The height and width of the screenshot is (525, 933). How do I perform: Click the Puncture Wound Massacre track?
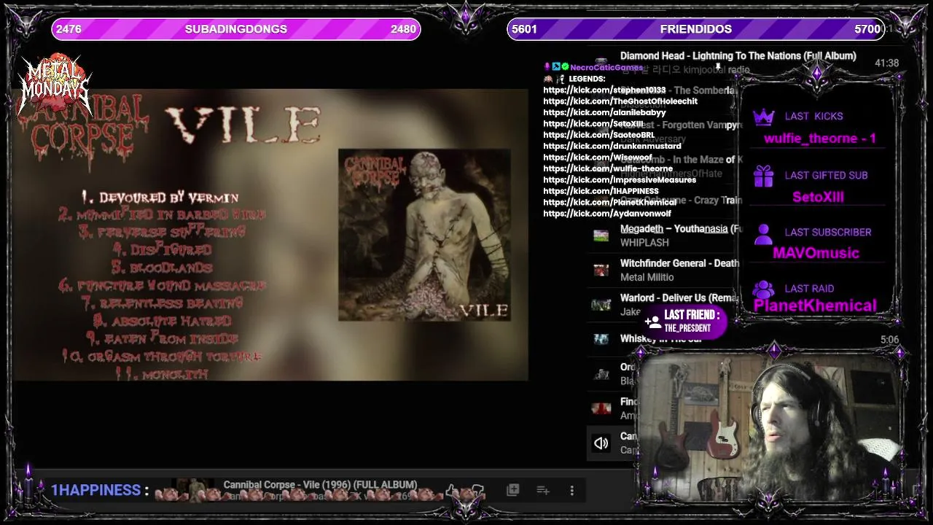(162, 286)
